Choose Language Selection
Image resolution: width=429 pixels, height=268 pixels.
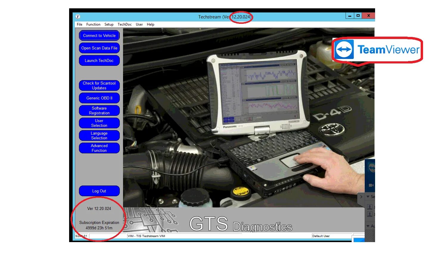point(99,135)
